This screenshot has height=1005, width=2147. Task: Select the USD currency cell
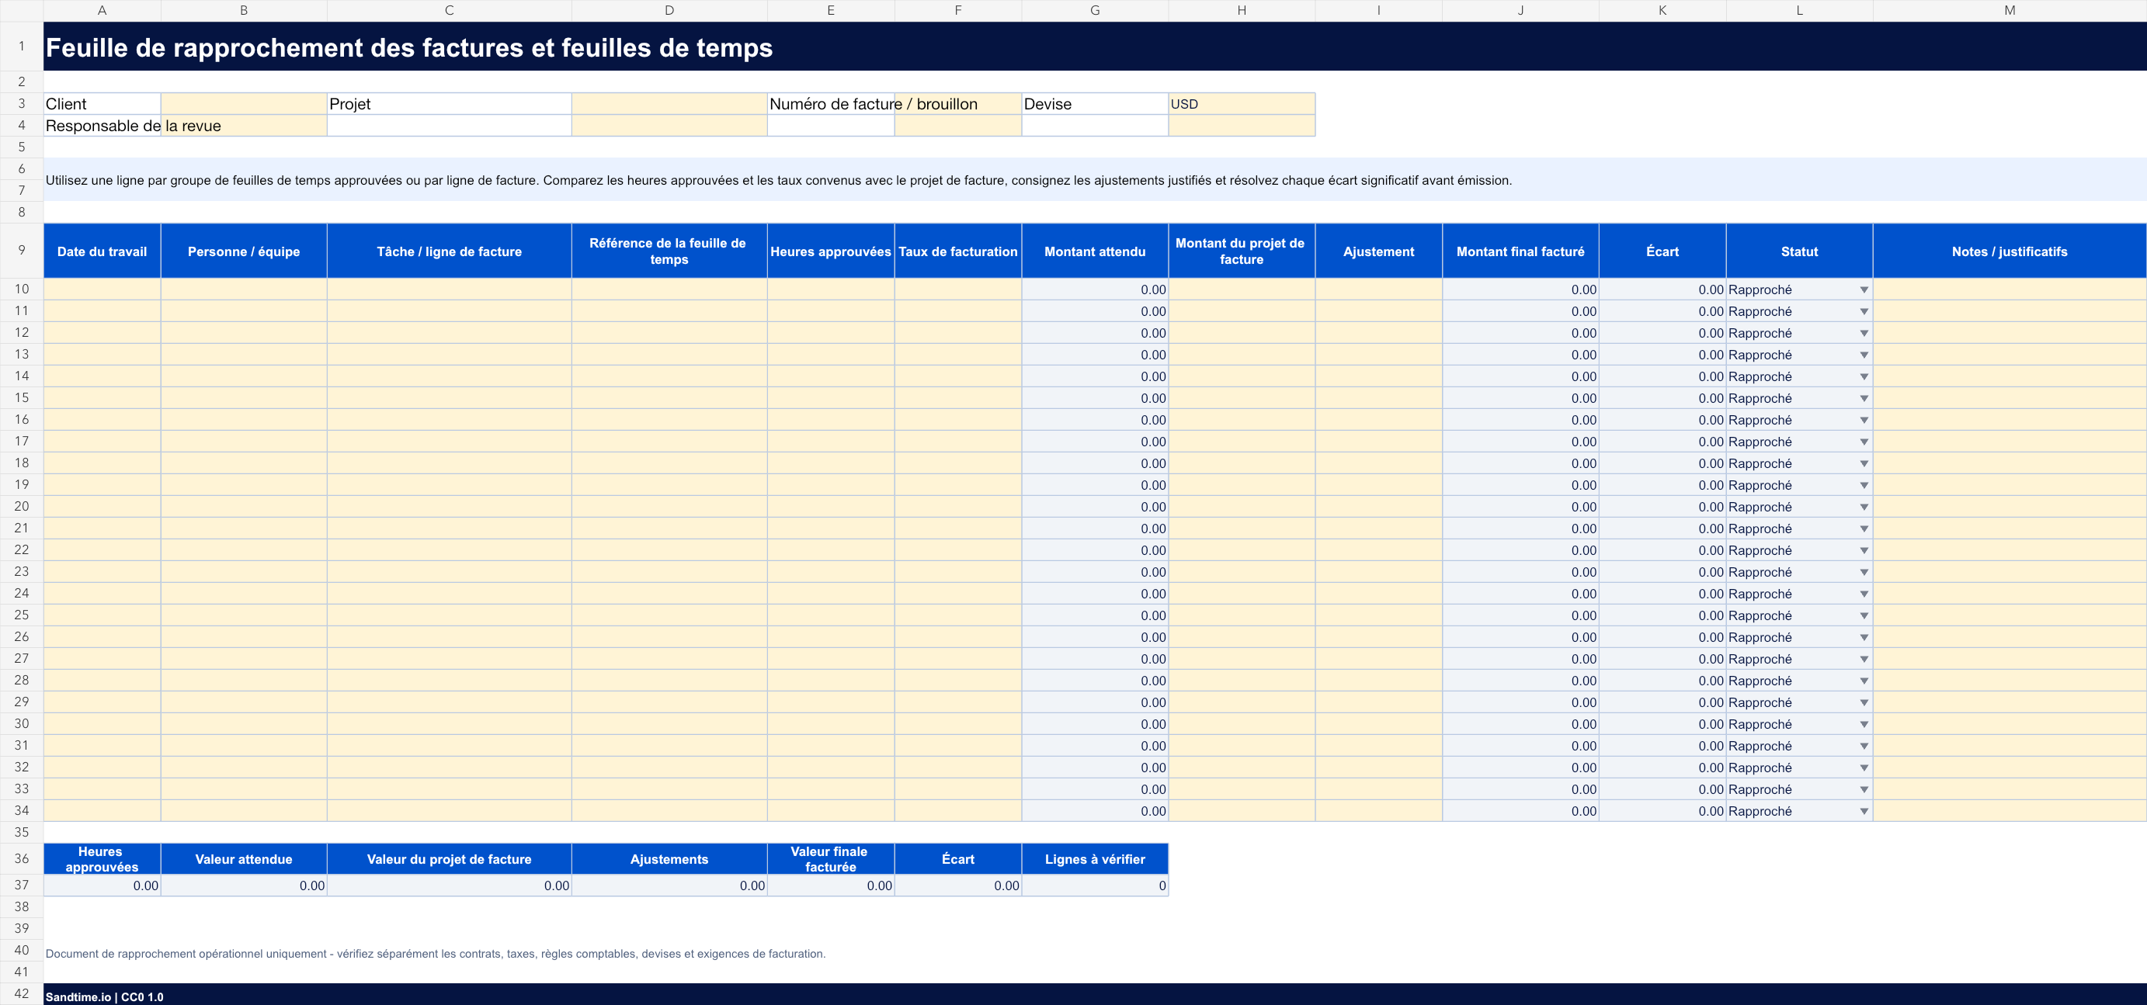1241,104
